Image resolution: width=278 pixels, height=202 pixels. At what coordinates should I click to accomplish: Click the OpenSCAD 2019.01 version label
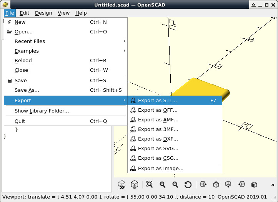click(242, 197)
